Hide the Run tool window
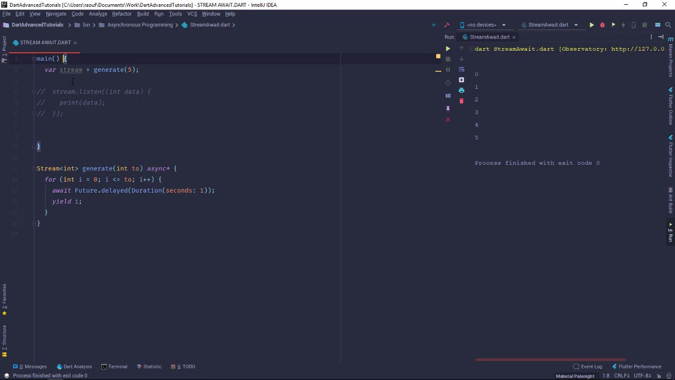Viewport: 675px width, 380px height. [x=661, y=37]
